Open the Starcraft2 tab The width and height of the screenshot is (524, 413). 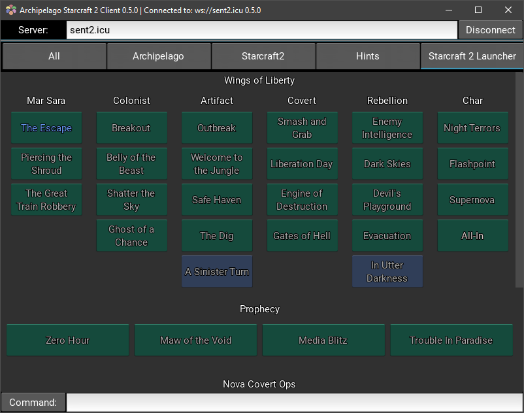(x=263, y=56)
